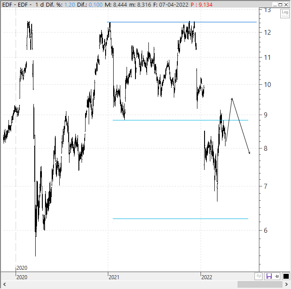Click the 'Dif.: 0,100' value
This screenshot has width=291, height=289.
(x=90, y=4)
